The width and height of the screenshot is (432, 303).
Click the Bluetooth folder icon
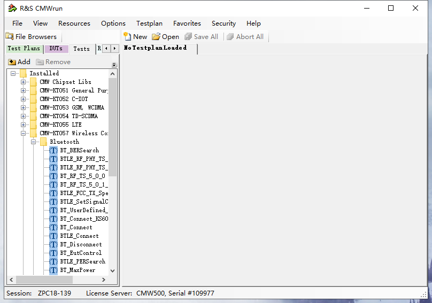pos(43,142)
